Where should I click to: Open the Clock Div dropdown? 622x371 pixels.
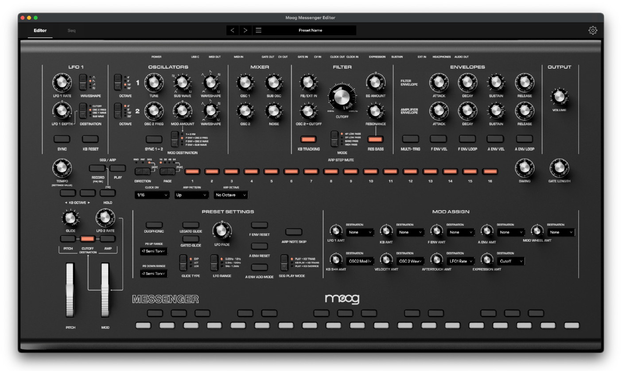(152, 195)
